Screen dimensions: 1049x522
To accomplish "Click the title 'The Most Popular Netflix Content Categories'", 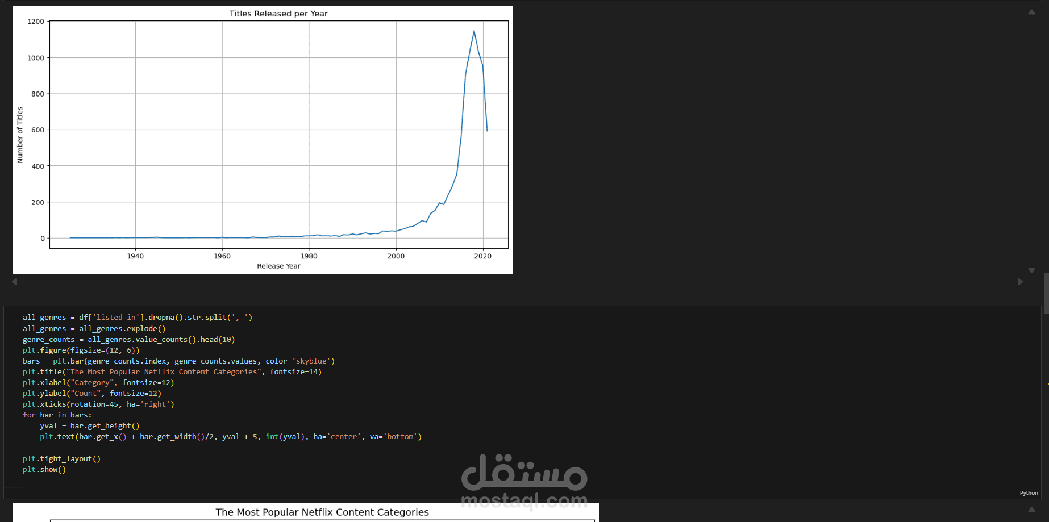I will (x=322, y=512).
